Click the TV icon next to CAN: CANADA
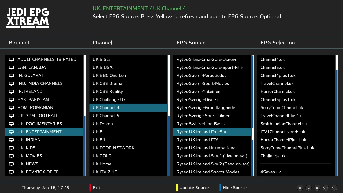The image size is (343, 193). coord(11,68)
